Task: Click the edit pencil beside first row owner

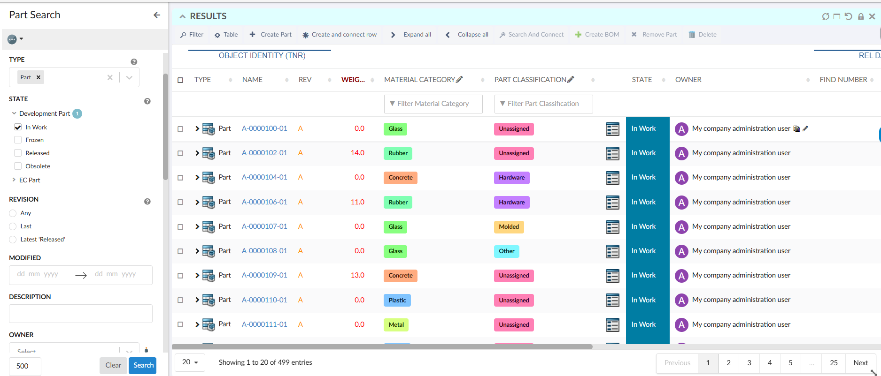Action: click(805, 128)
